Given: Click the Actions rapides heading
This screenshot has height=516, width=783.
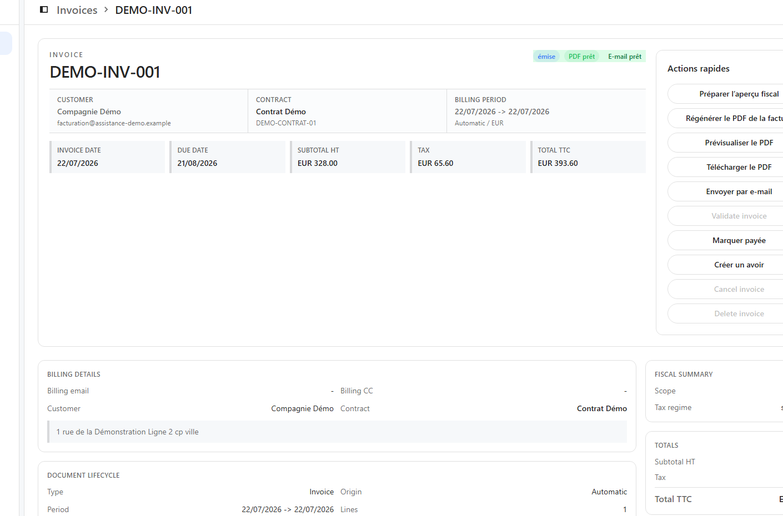Looking at the screenshot, I should [x=699, y=69].
